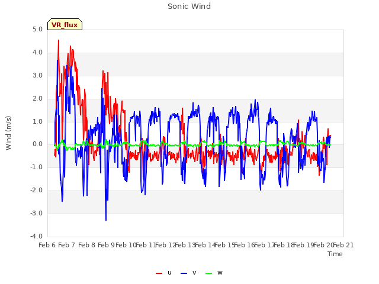Click the 5.0 y-axis tick label

pos(37,29)
